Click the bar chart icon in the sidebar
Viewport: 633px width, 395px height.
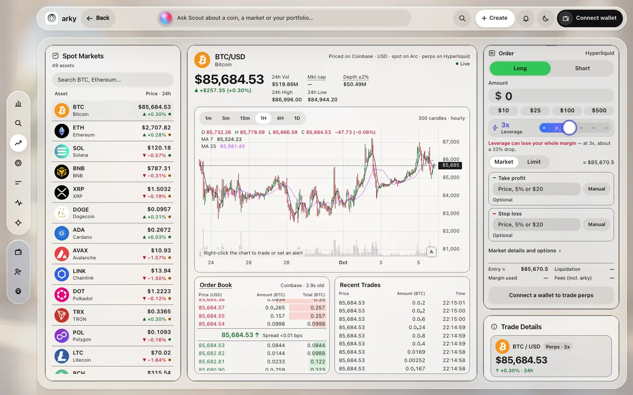point(18,104)
